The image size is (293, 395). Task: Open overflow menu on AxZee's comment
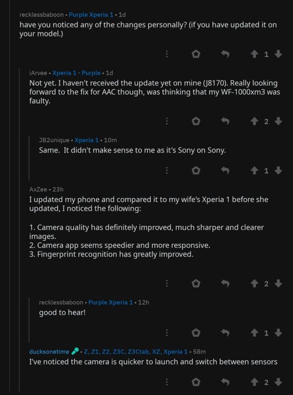[x=167, y=283]
